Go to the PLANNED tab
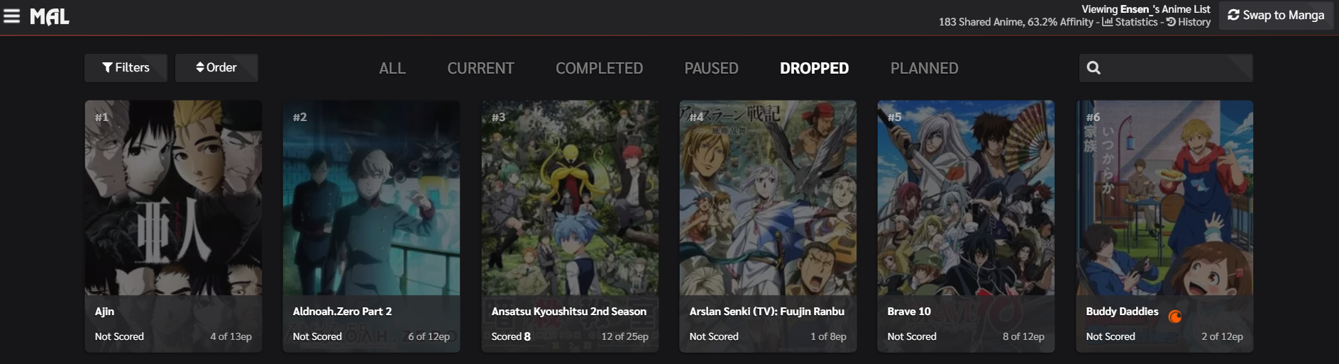This screenshot has width=1339, height=364. pyautogui.click(x=924, y=68)
